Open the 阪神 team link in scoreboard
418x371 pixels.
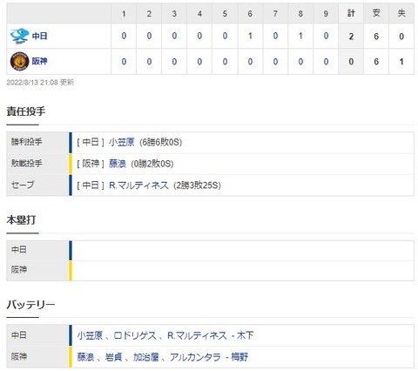click(x=39, y=61)
